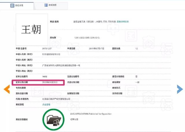Click the 国际分类 label
185x132 pixels.
point(116,49)
